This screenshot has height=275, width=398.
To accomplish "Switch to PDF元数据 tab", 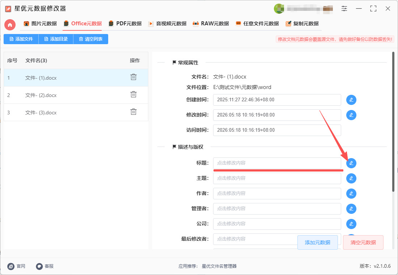I will coord(125,24).
